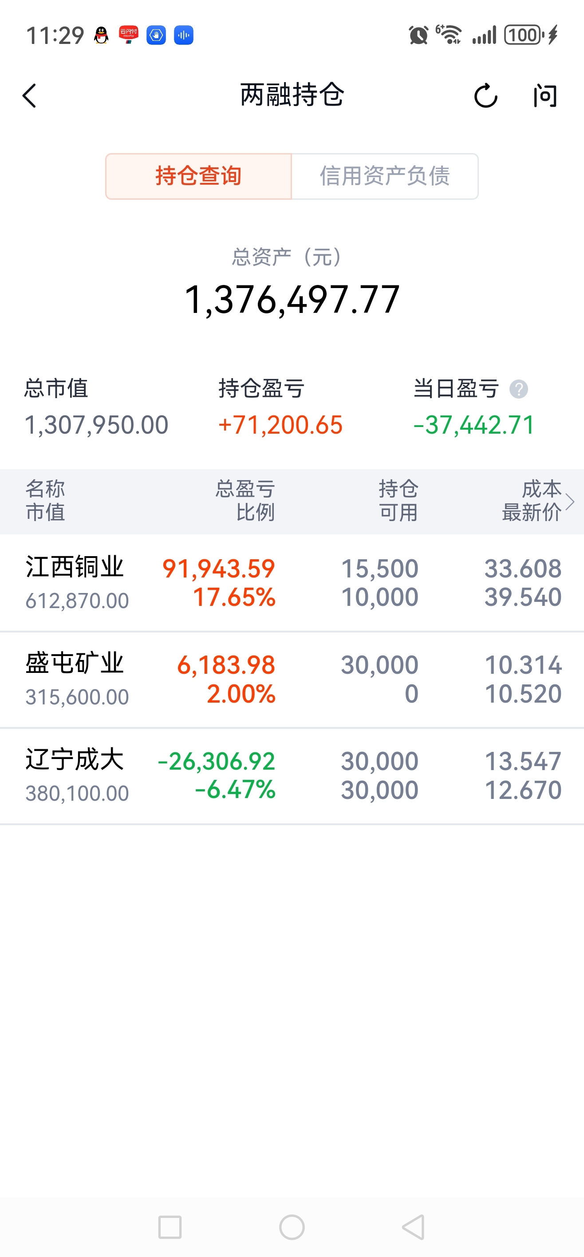Tap the 持仓盈亏 +71,200.65 figure
This screenshot has width=584, height=1257.
(x=280, y=424)
